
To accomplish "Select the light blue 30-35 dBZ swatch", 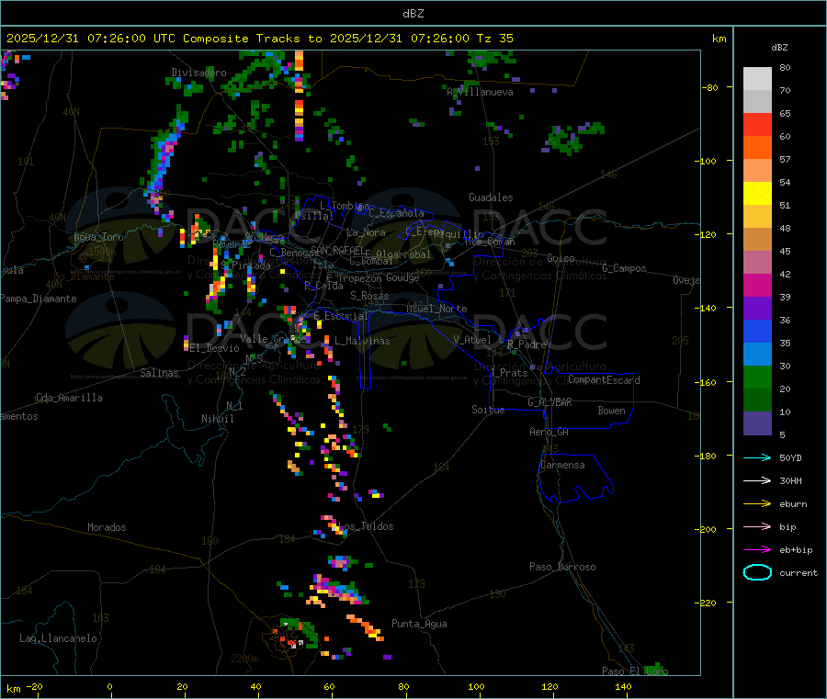I will (757, 355).
